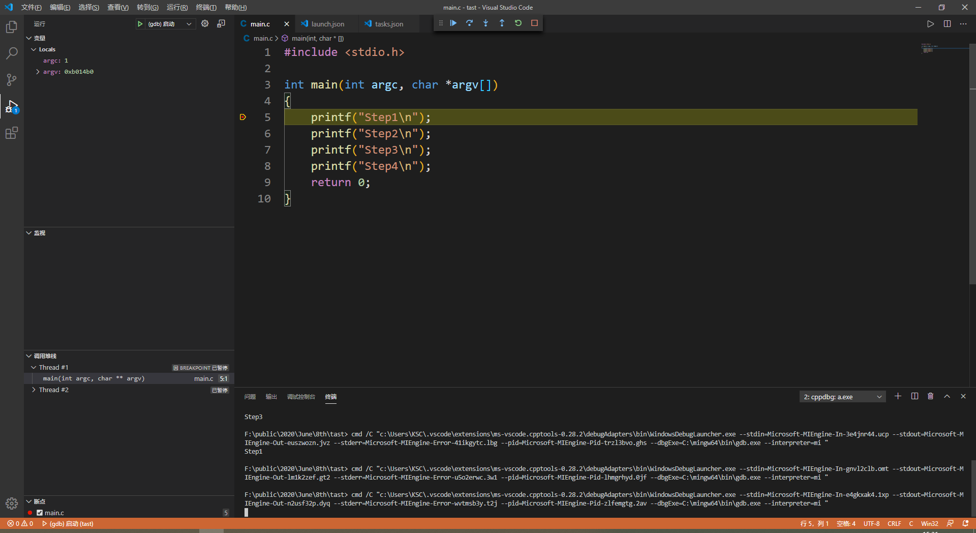Start debugging with the green play arrow

click(x=140, y=24)
